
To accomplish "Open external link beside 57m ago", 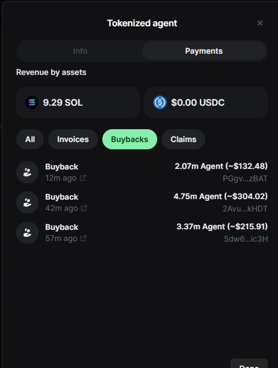I will point(83,238).
